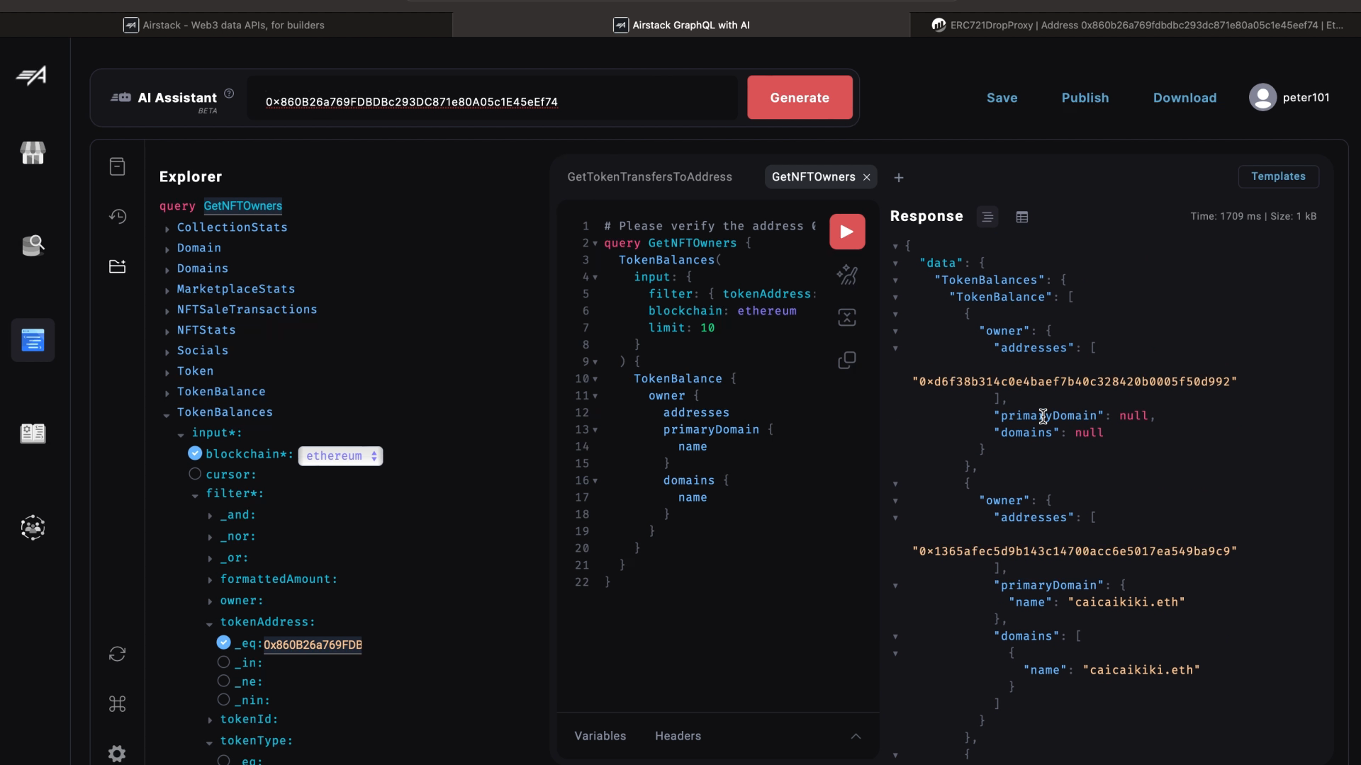Expand the Socials tree node
This screenshot has width=1361, height=765.
tap(167, 352)
